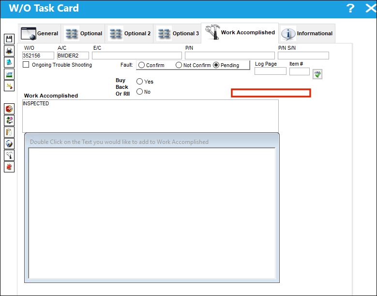Click the clipboard icon in the sidebar

click(9, 132)
